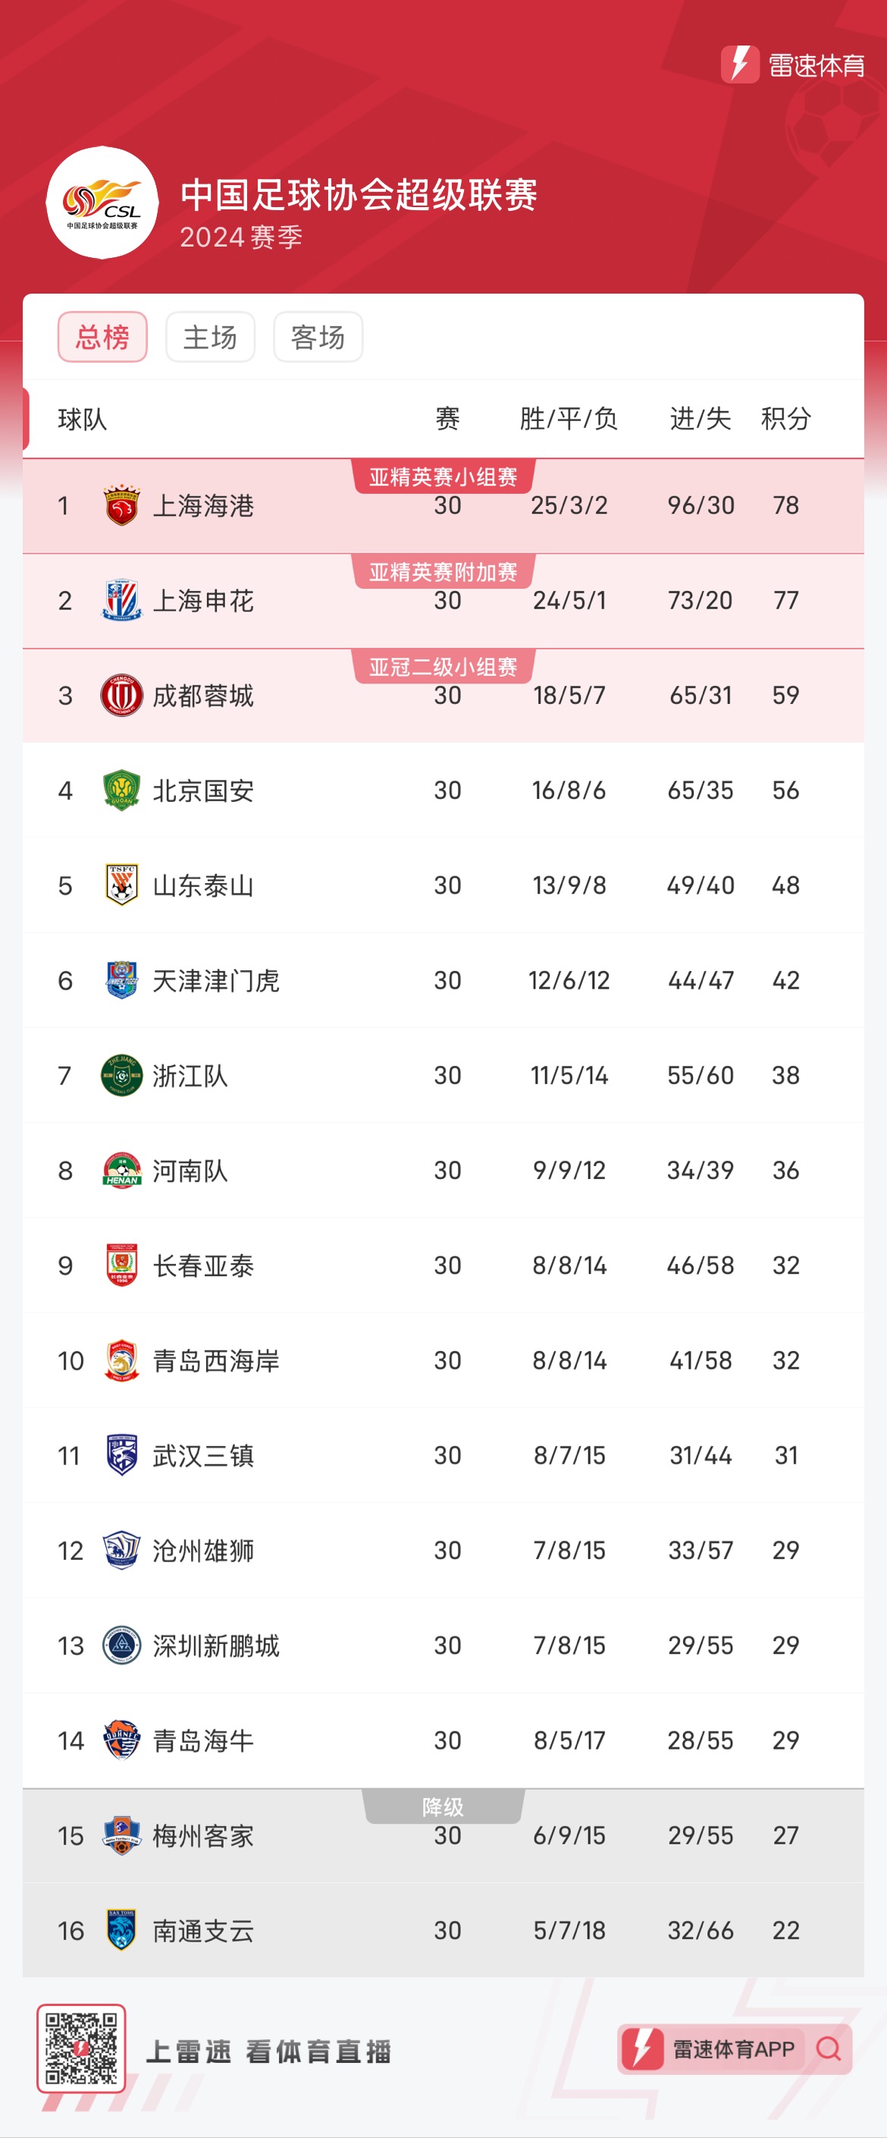Viewport: 887px width, 2138px height.
Task: Tap the 降级 relegation label
Action: click(x=443, y=1807)
